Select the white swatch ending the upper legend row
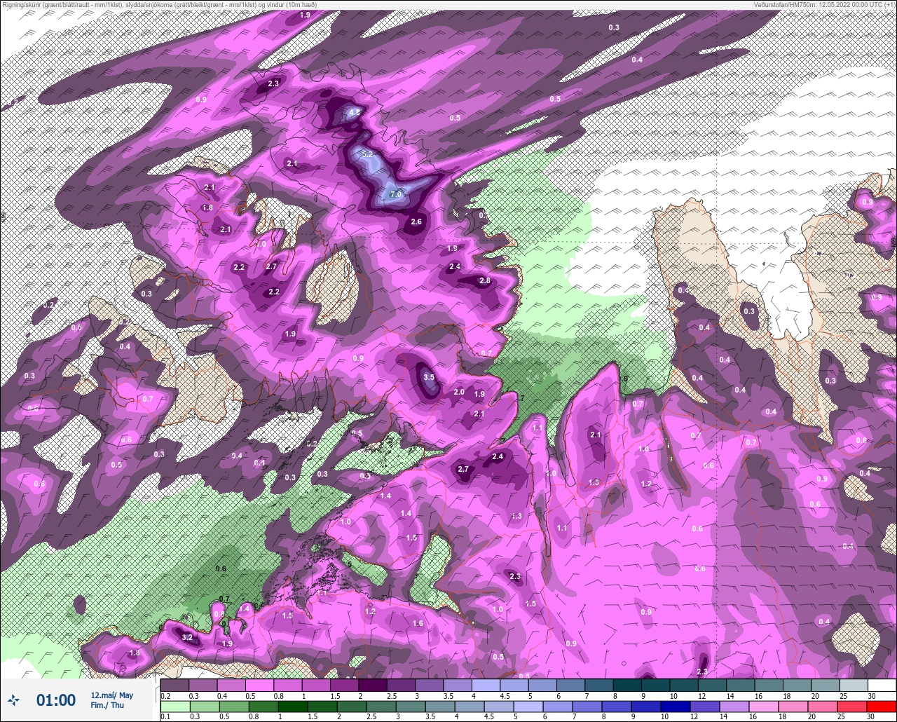 click(882, 685)
